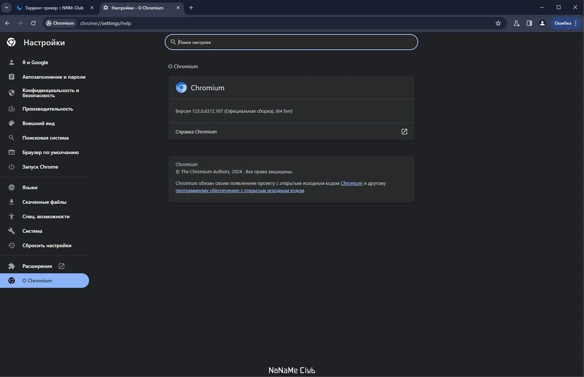Click the person icon beside Я и Google

tap(12, 62)
